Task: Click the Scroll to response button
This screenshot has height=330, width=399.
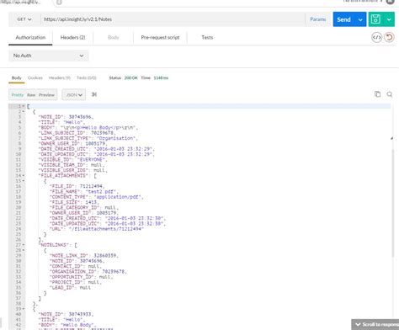Action: pos(375,324)
